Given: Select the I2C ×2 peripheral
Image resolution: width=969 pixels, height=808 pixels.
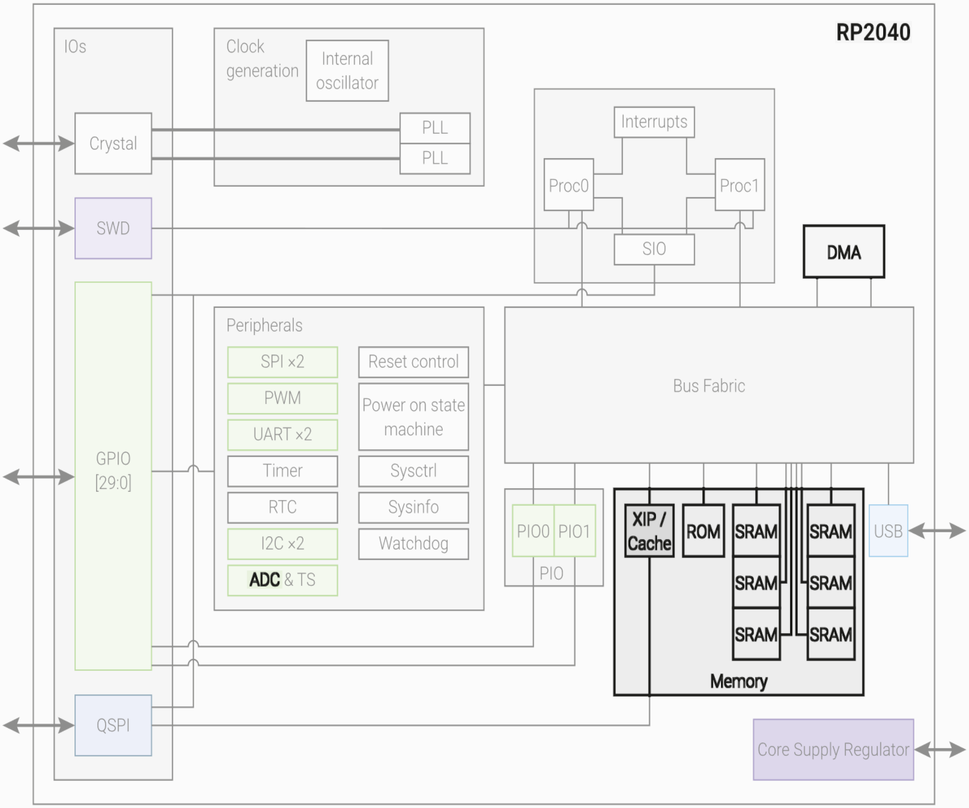Looking at the screenshot, I should click(x=283, y=544).
